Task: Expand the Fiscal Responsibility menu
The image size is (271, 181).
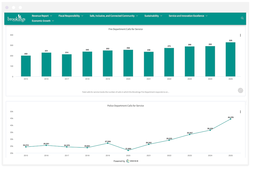Action: pos(71,16)
